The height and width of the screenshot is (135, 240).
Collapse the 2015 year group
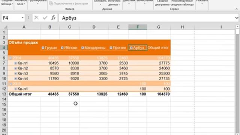coord(11,84)
